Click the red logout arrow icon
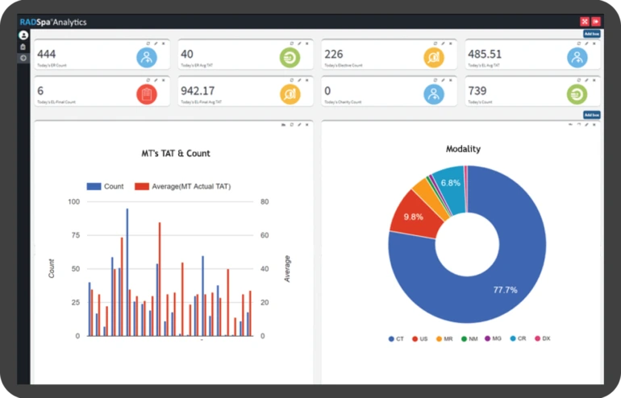The image size is (621, 398). click(596, 22)
